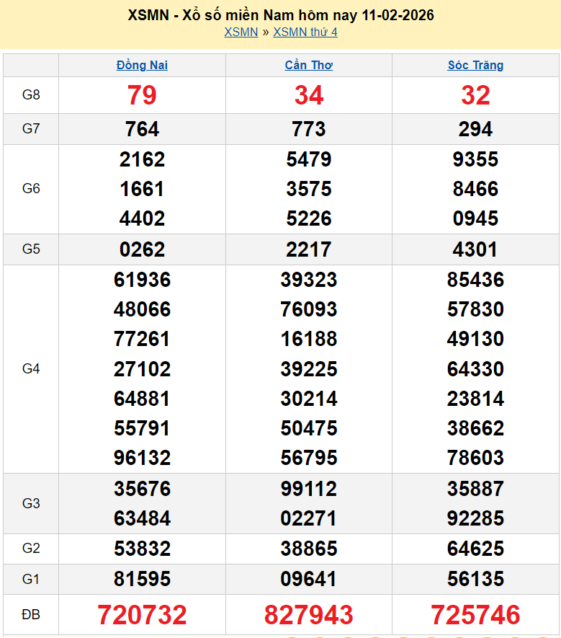Click Cần Thơ G7 number 773
The height and width of the screenshot is (638, 561).
[x=309, y=129]
